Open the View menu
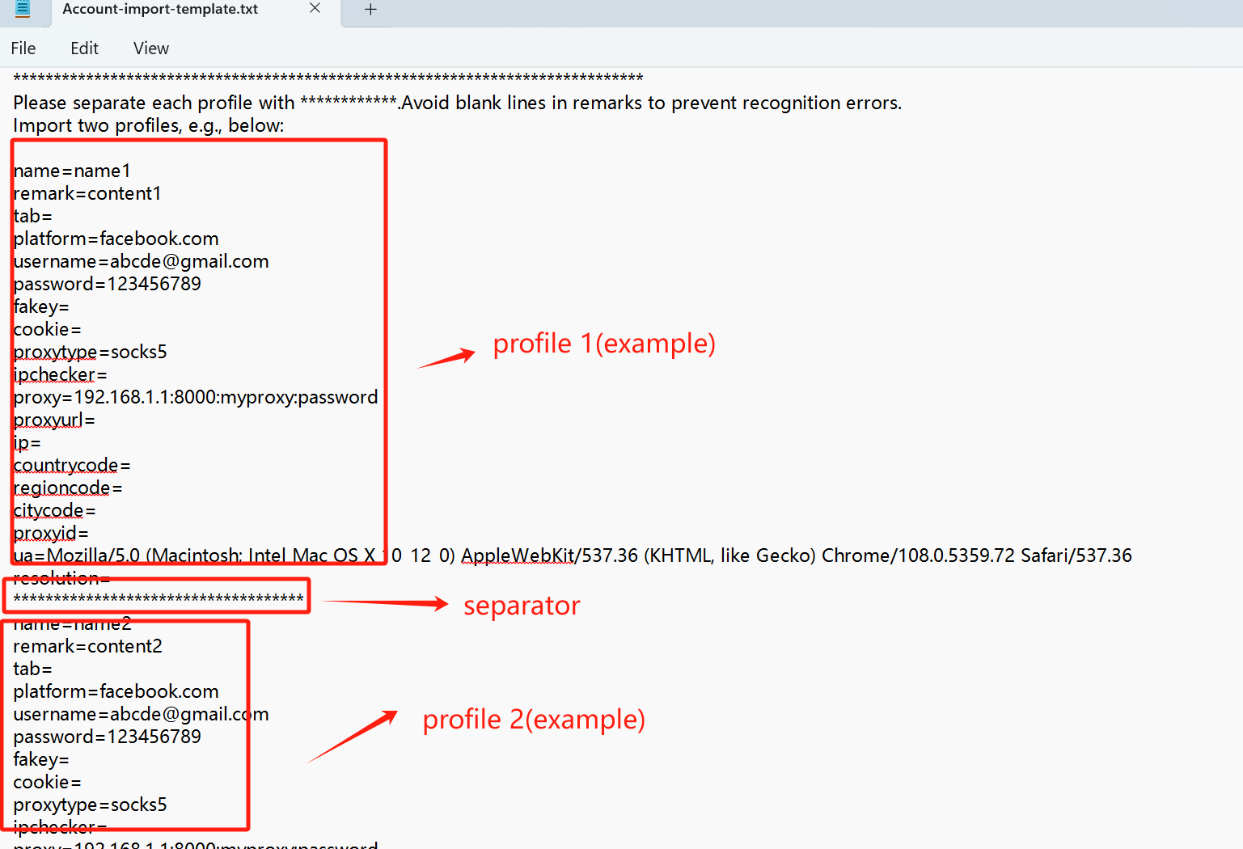Image resolution: width=1243 pixels, height=849 pixels. 150,48
